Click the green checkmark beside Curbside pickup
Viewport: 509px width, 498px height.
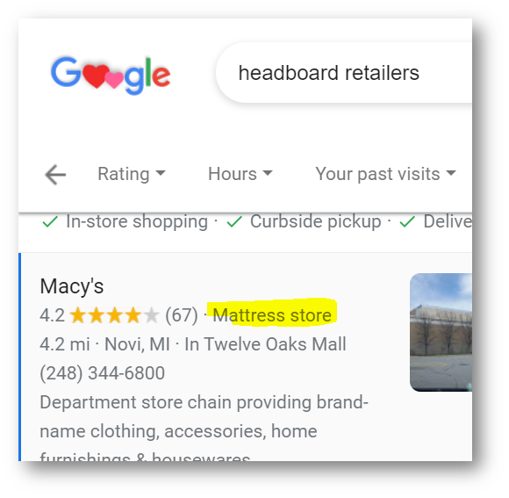point(234,222)
